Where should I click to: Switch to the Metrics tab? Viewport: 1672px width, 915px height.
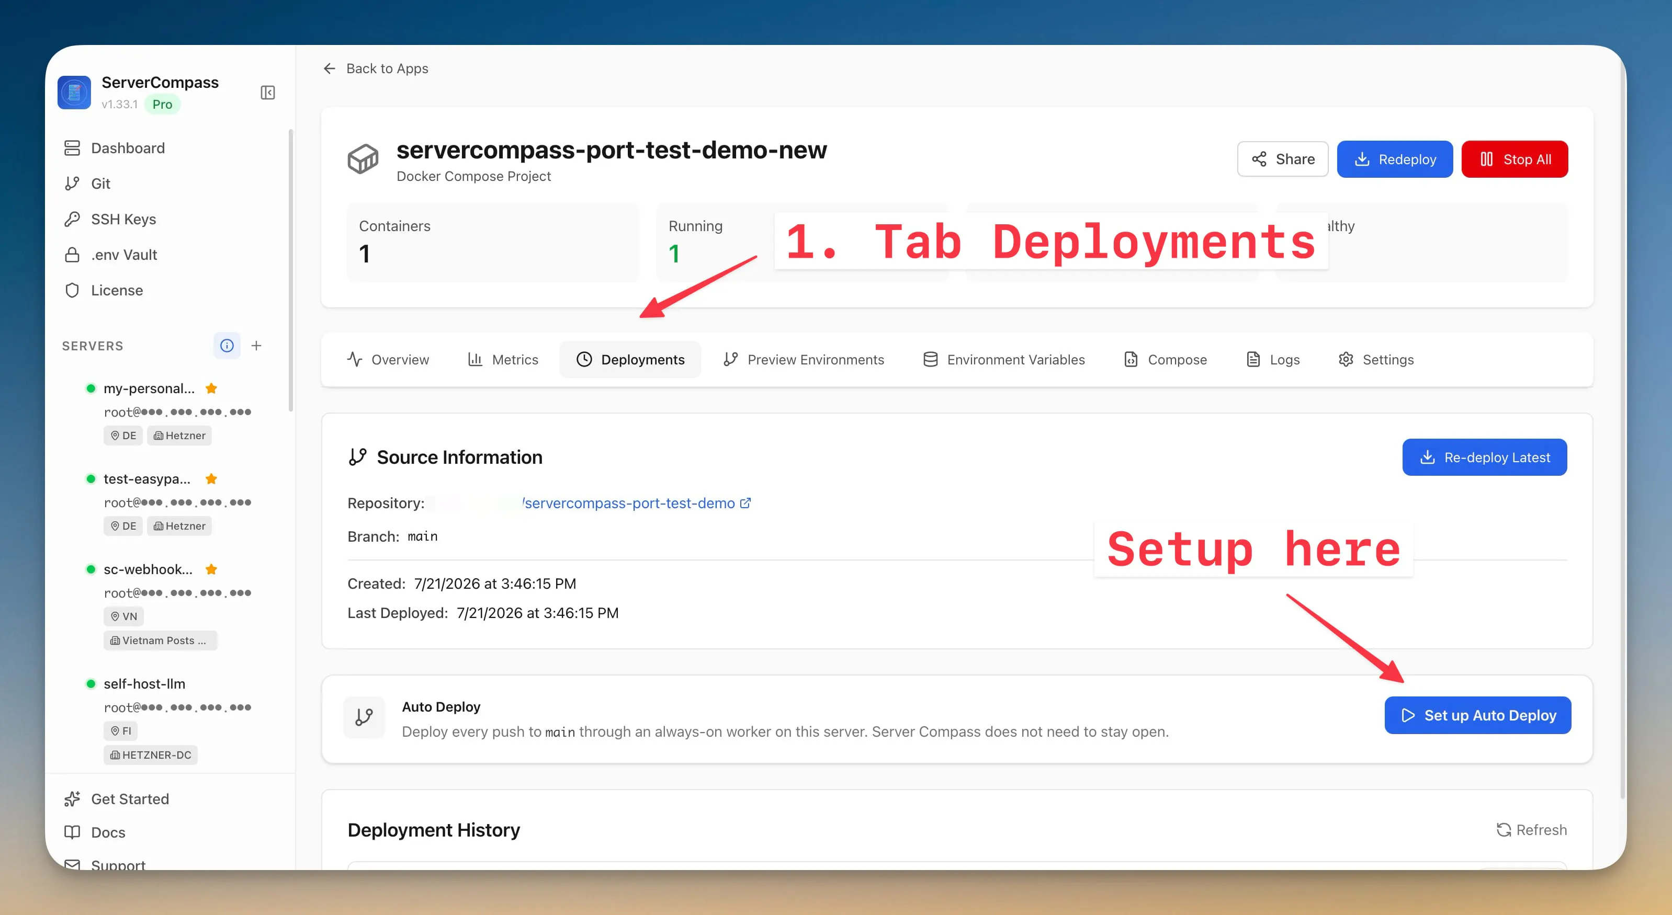(503, 359)
